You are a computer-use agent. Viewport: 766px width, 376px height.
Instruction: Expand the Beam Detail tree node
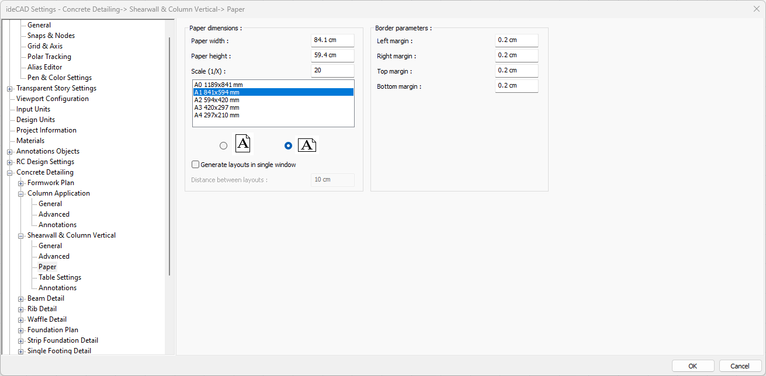(21, 299)
